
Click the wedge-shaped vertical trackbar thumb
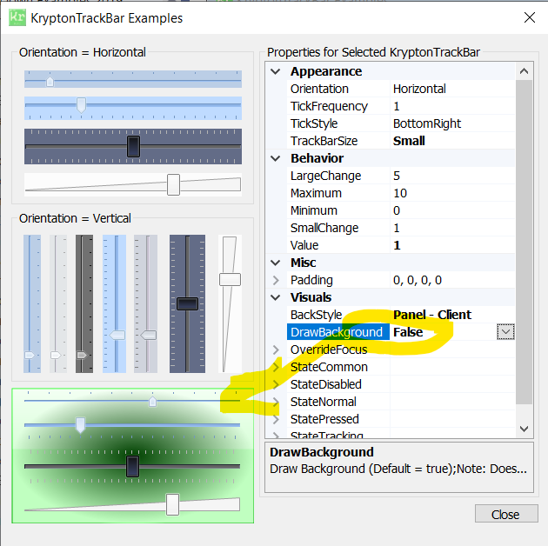tap(230, 279)
